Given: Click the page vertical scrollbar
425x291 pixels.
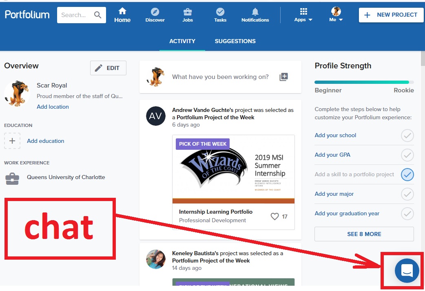Looking at the screenshot, I should [423, 58].
